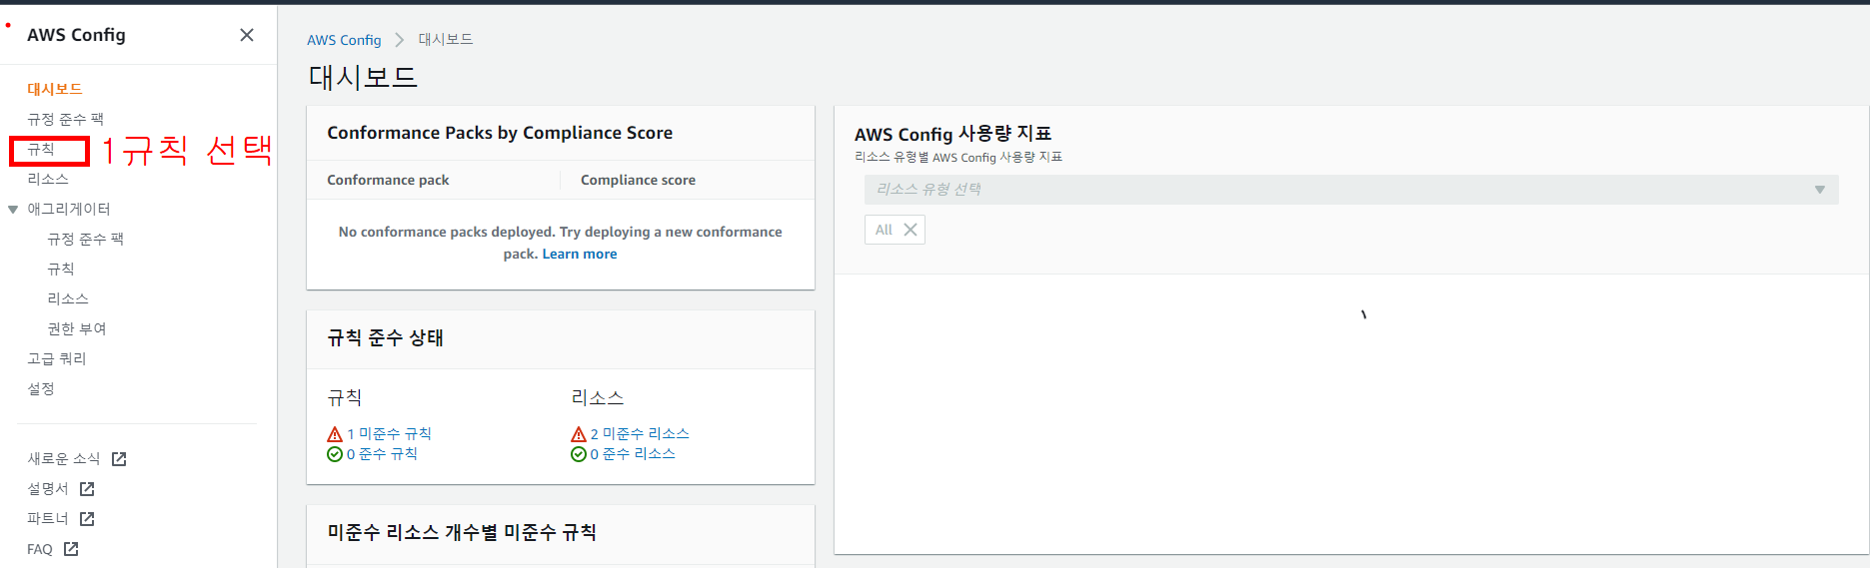Open the 리소스 유형 선택 dropdown
The height and width of the screenshot is (568, 1870).
tap(1351, 190)
